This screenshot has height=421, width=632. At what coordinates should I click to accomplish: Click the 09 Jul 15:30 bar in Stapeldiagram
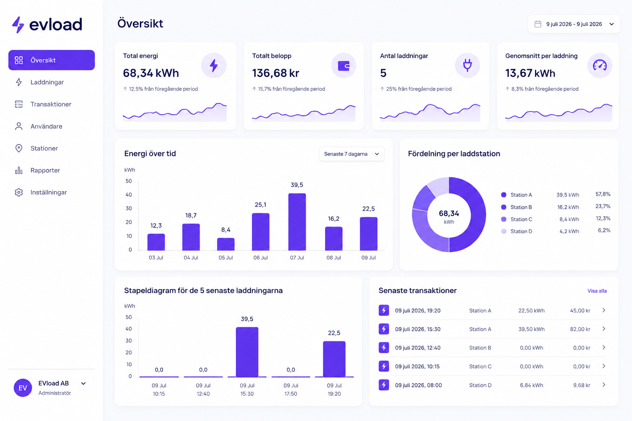(x=247, y=352)
